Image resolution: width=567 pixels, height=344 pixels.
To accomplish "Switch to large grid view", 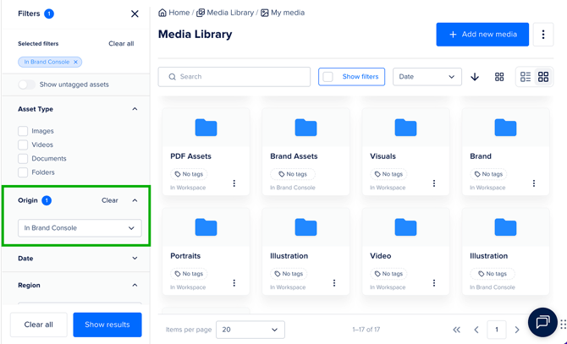I will click(543, 77).
